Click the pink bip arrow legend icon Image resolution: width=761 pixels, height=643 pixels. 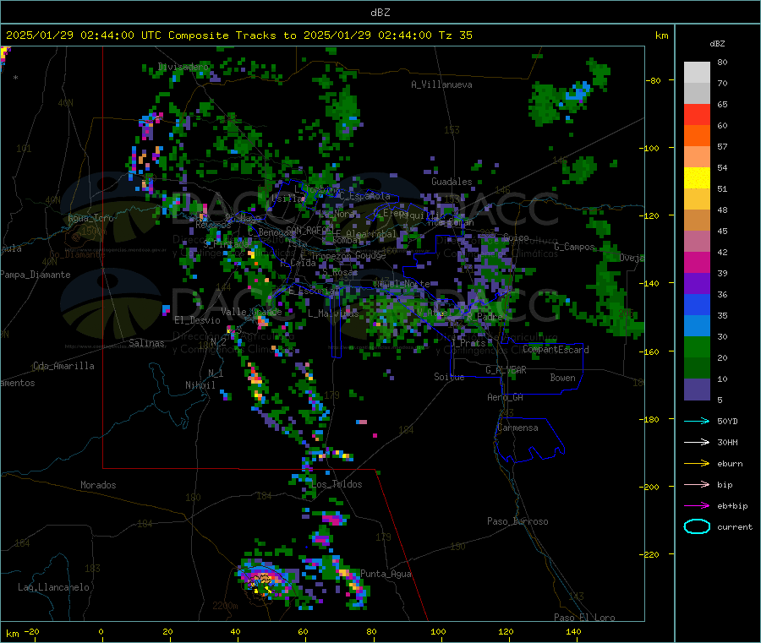tap(697, 484)
